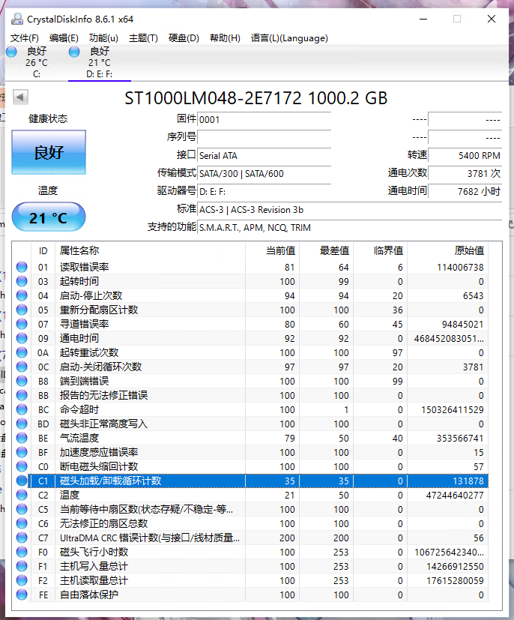514x620 pixels.
Task: Click the status icon for attribute BC
Action: click(22, 409)
